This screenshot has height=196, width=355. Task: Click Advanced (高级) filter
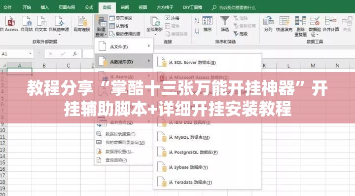[x=241, y=34]
